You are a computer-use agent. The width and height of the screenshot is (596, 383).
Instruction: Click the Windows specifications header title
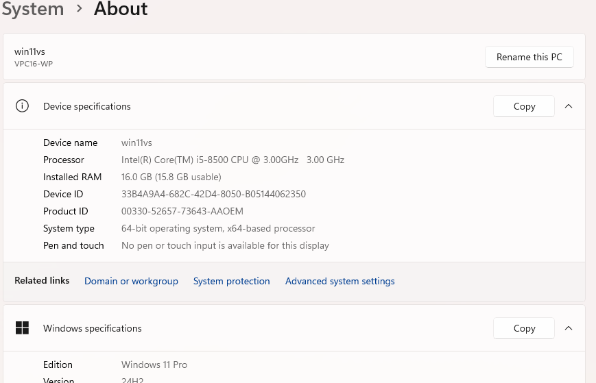pos(93,328)
